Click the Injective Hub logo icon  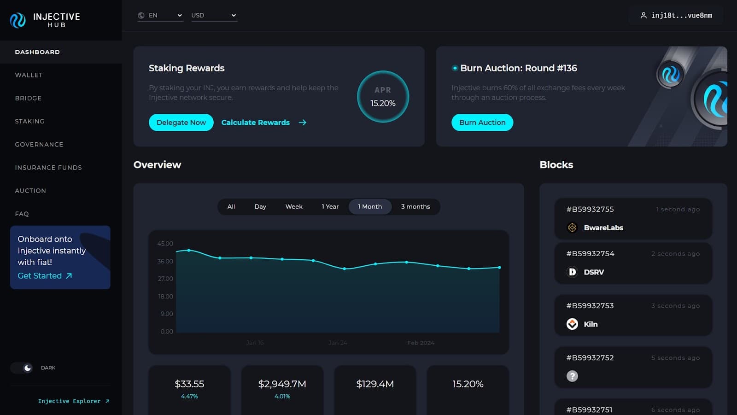pos(18,20)
